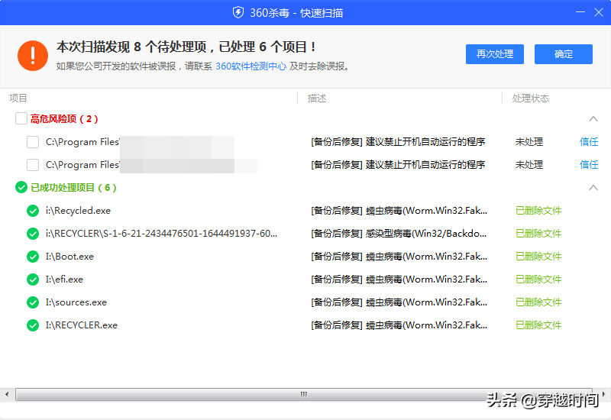Click green check icon of 已成功处理项目 group
Image resolution: width=611 pixels, height=420 pixels.
[21, 187]
